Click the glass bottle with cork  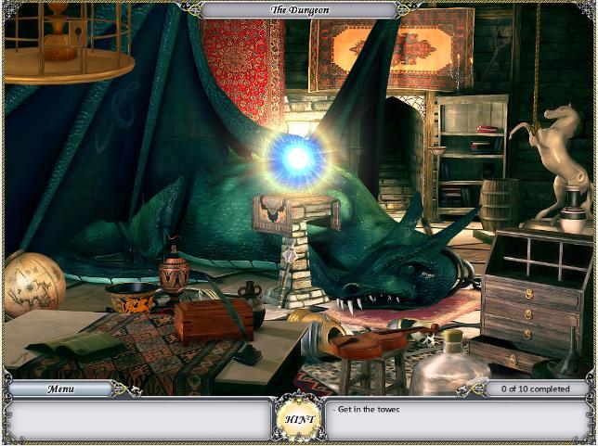(450, 363)
